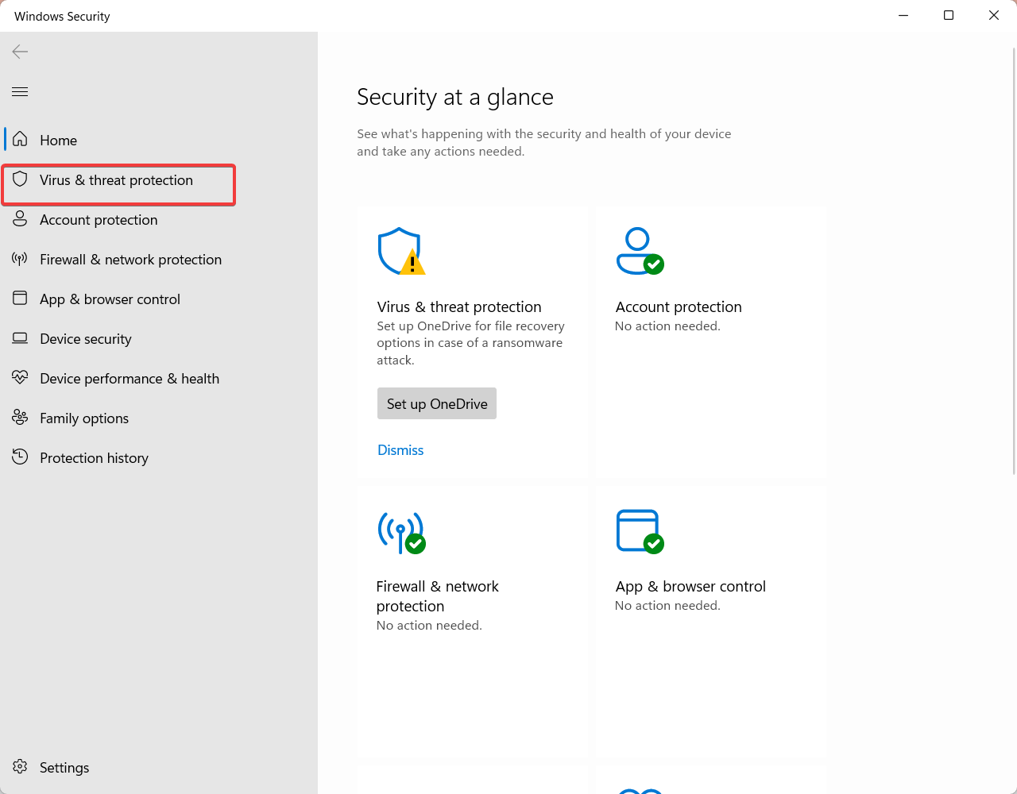
Task: Click the Security at a glance heading
Action: coord(455,97)
